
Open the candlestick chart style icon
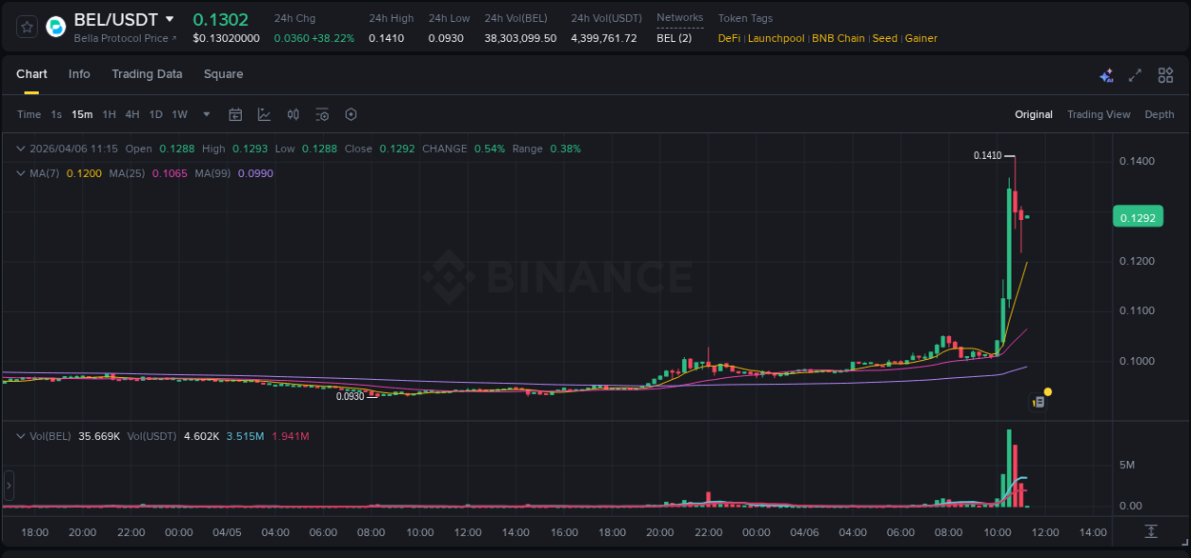pos(293,114)
